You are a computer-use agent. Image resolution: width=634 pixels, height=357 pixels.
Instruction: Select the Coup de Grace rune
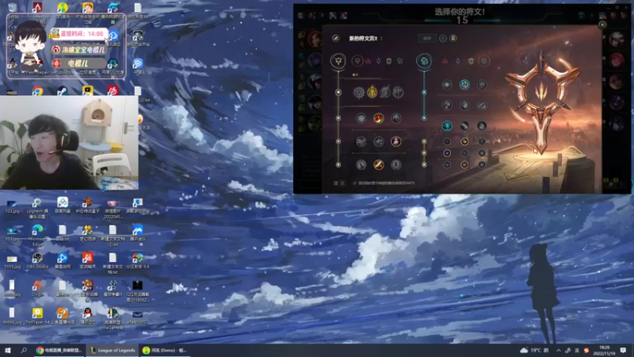point(361,164)
